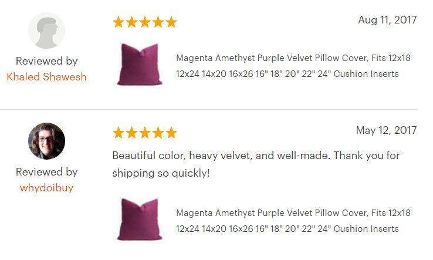Click fifth star of whydoibuy's rating
Viewport: 433px width, 260px height.
point(171,133)
